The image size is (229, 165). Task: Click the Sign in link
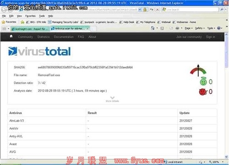coord(211,37)
